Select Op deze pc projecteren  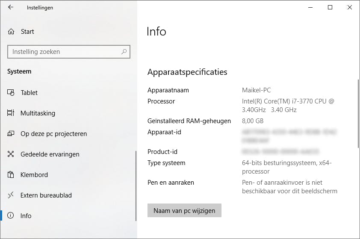click(53, 134)
